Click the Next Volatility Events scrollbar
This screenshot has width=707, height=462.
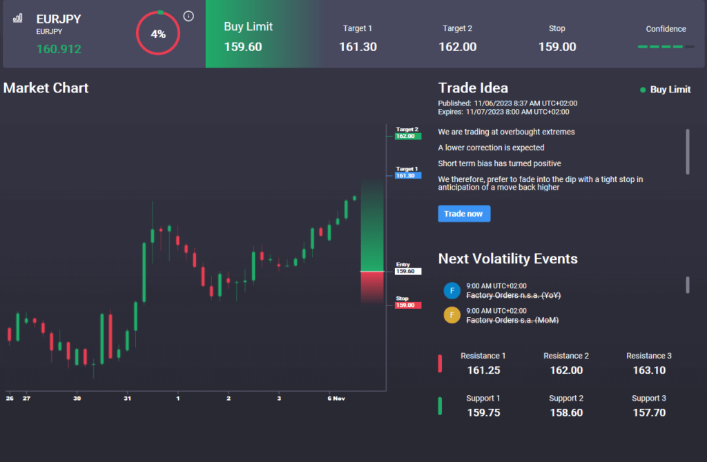(687, 284)
